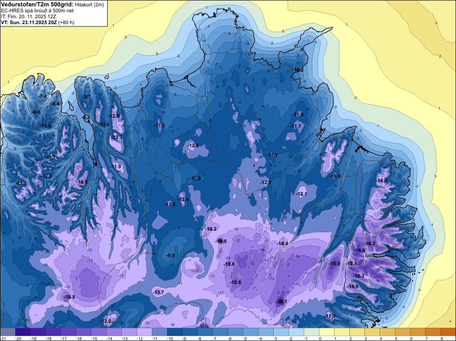Click the -12.9 temperature value
The height and width of the screenshot is (341, 456).
pos(114,115)
